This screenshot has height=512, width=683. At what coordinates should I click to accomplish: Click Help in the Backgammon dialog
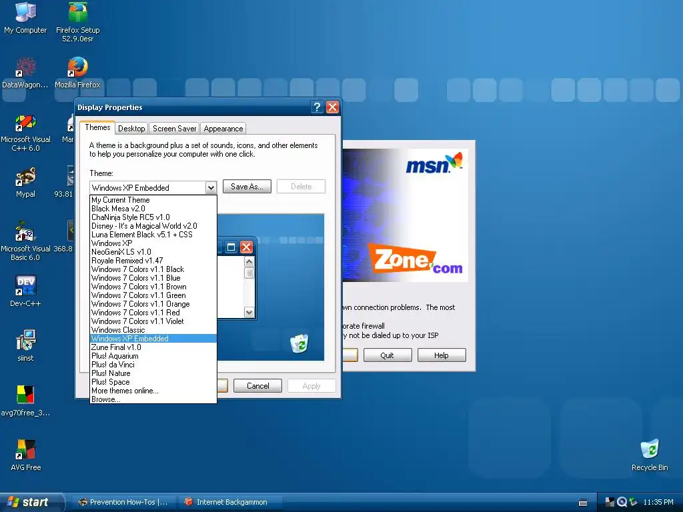pyautogui.click(x=442, y=355)
